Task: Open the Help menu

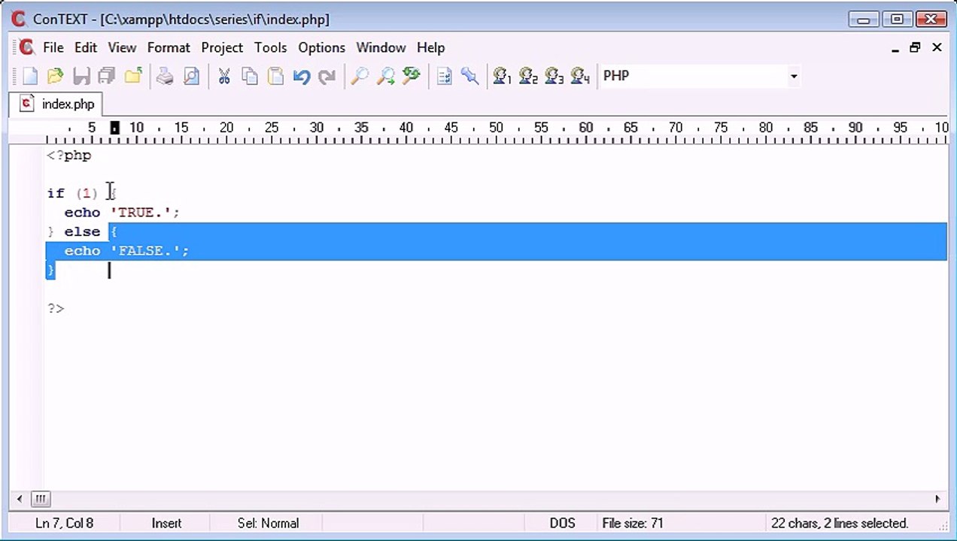Action: tap(430, 47)
